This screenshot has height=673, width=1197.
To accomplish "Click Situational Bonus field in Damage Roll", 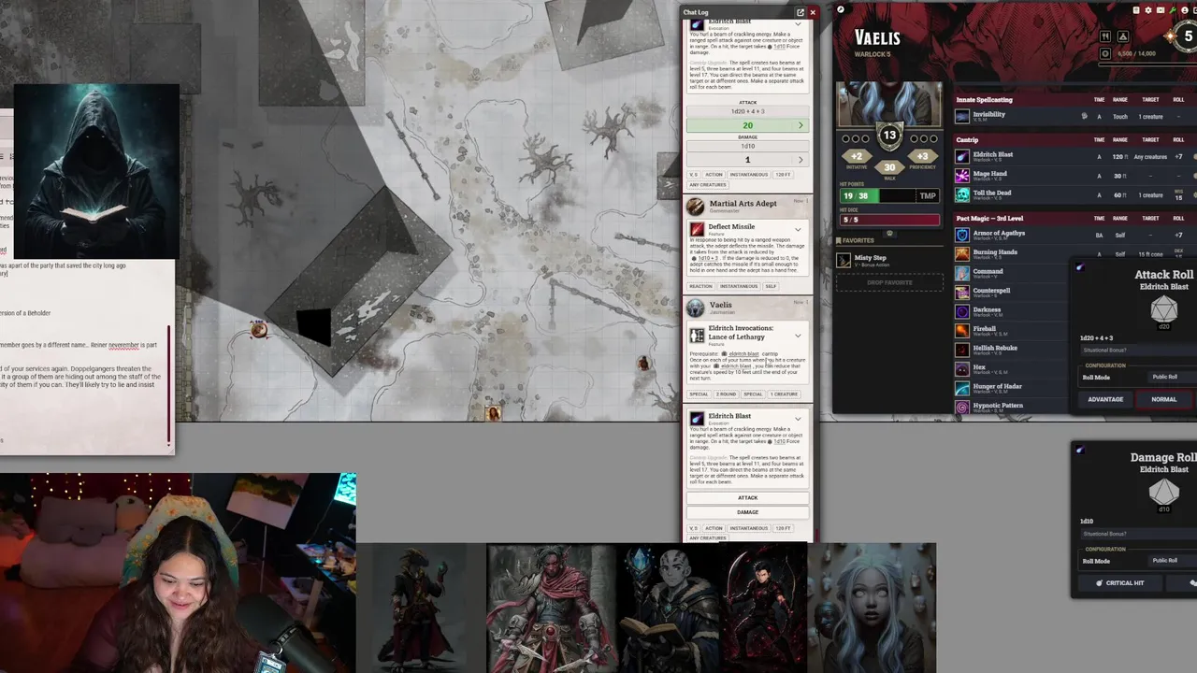I will pyautogui.click(x=1139, y=534).
